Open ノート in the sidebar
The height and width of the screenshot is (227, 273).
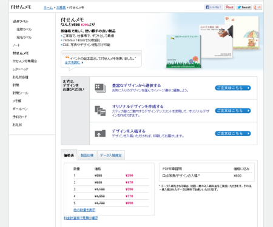click(16, 45)
